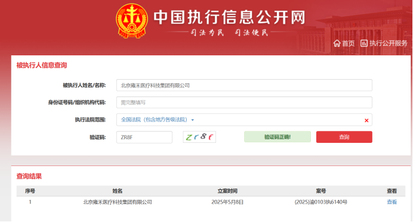This screenshot has width=413, height=222.
Task: Click the 验证码正确! status message
Action: (278, 137)
